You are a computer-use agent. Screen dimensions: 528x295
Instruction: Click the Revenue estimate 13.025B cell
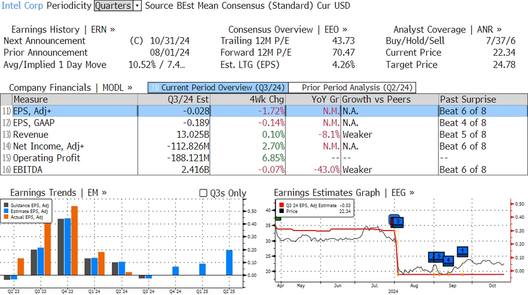(x=174, y=135)
